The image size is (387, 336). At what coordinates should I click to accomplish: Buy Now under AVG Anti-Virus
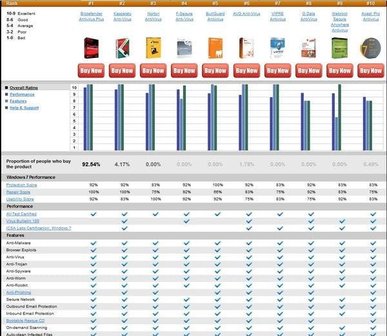[x=246, y=71]
